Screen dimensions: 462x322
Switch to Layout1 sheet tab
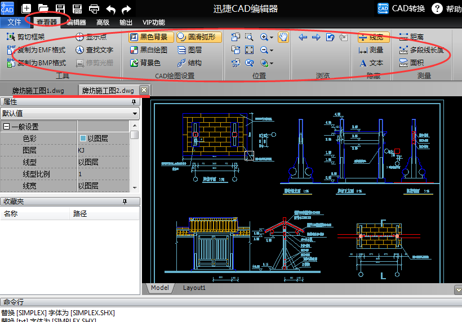click(x=194, y=288)
